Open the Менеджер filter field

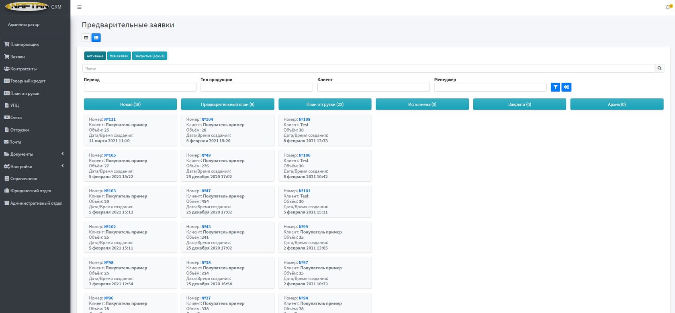pos(490,87)
